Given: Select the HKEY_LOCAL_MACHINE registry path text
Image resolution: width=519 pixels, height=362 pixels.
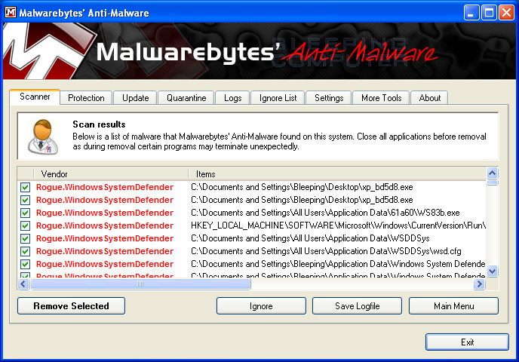Looking at the screenshot, I should pyautogui.click(x=338, y=225).
